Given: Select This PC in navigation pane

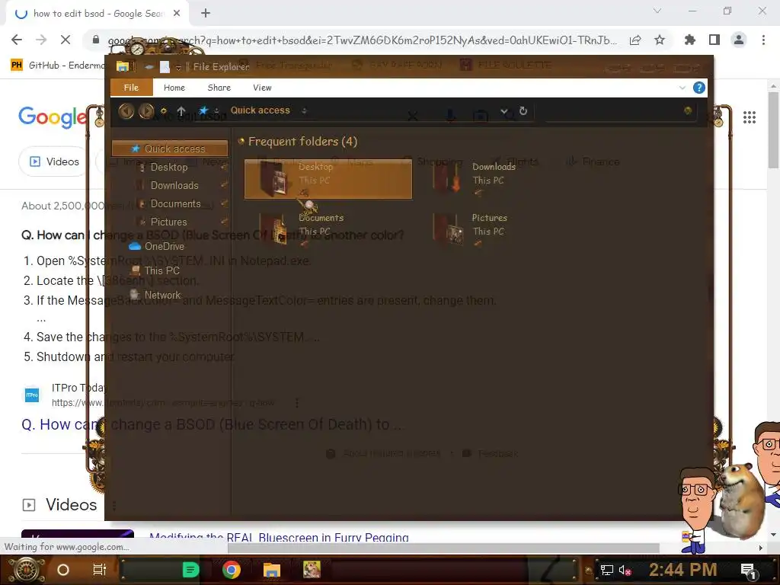Looking at the screenshot, I should (x=154, y=270).
